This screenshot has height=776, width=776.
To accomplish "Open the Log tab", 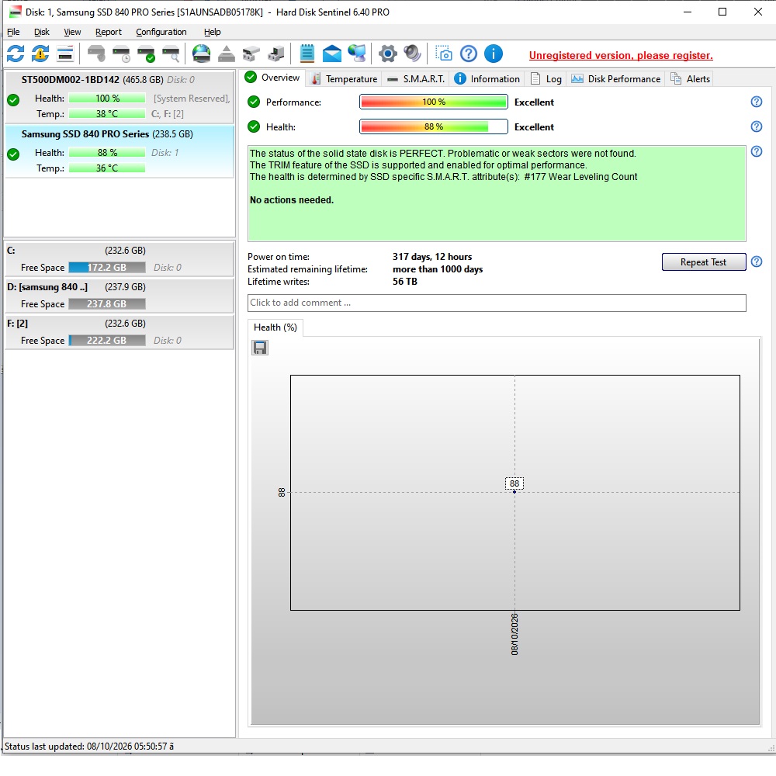I will [x=546, y=79].
